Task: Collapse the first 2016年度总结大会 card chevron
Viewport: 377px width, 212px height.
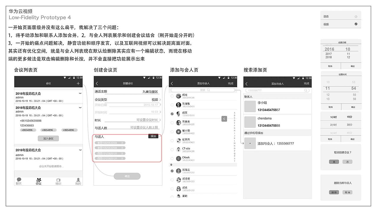Action: point(80,94)
